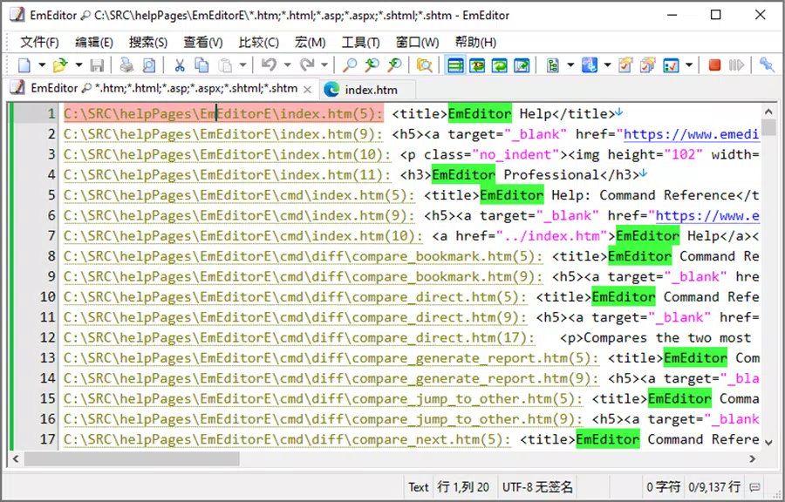The height and width of the screenshot is (502, 785).
Task: Click the Save floppy disk icon
Action: coord(97,65)
